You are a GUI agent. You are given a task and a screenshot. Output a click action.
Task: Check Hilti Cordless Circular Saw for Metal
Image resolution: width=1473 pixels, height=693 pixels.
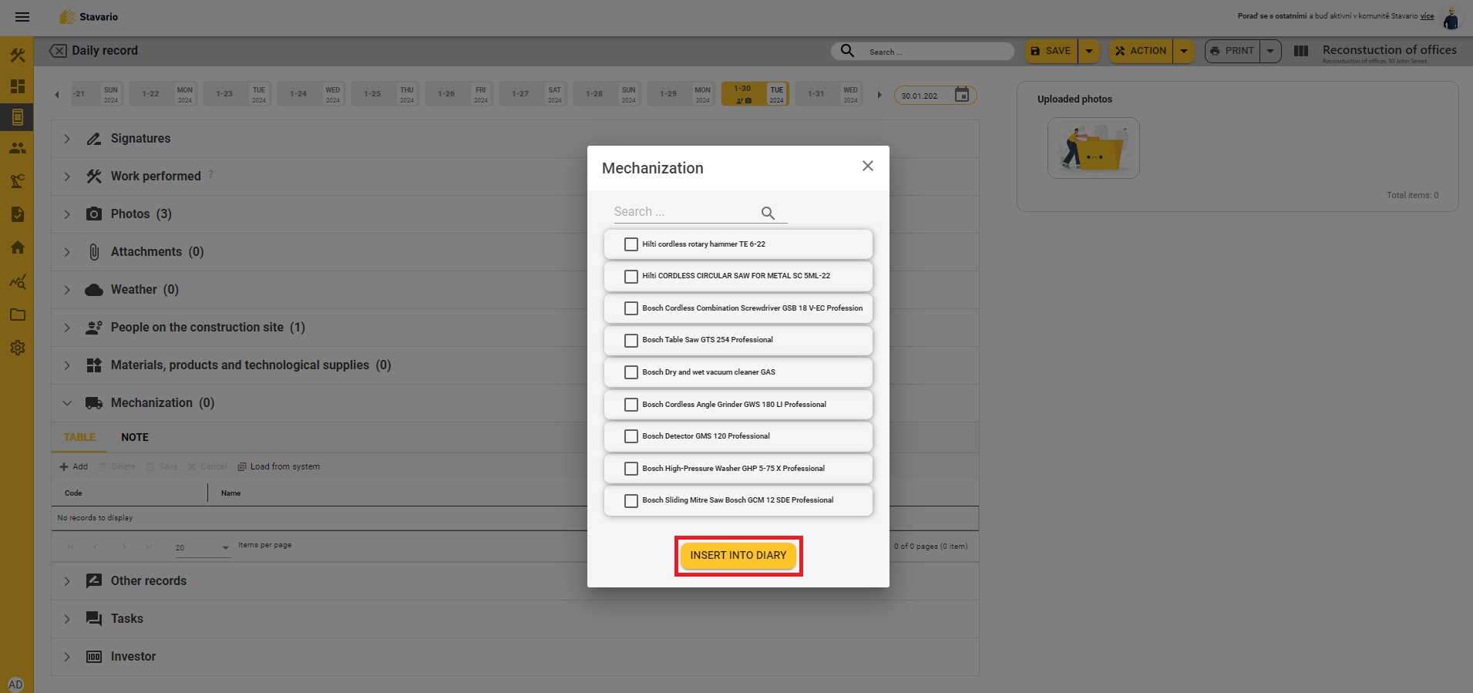pos(631,276)
